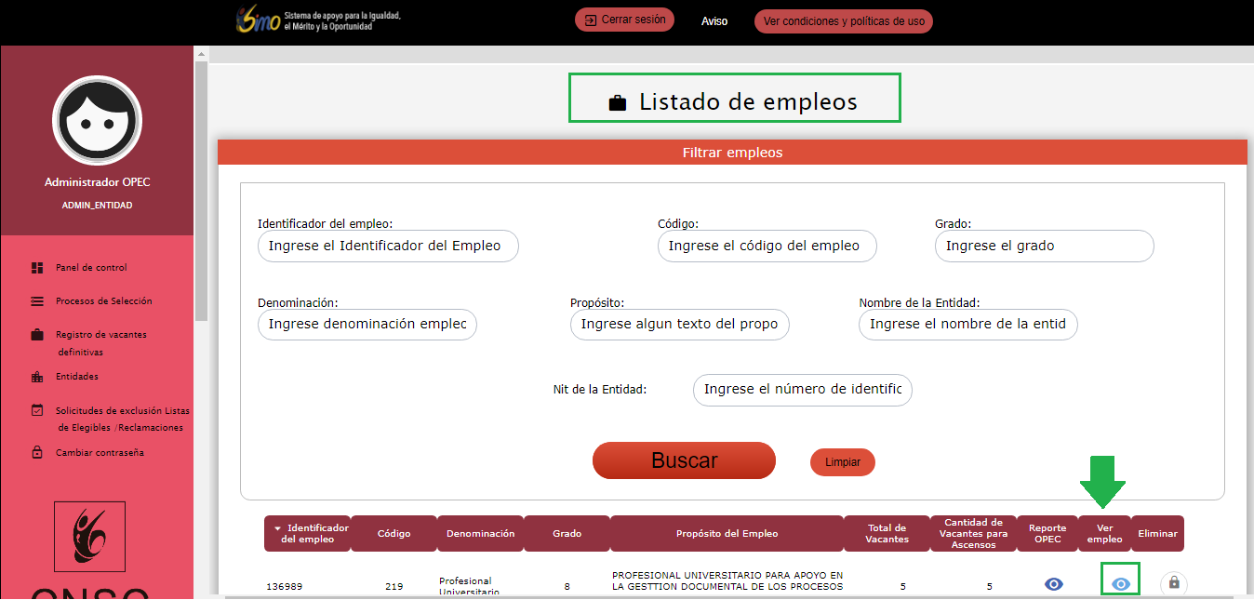Click the administrator profile avatar

coord(97,121)
